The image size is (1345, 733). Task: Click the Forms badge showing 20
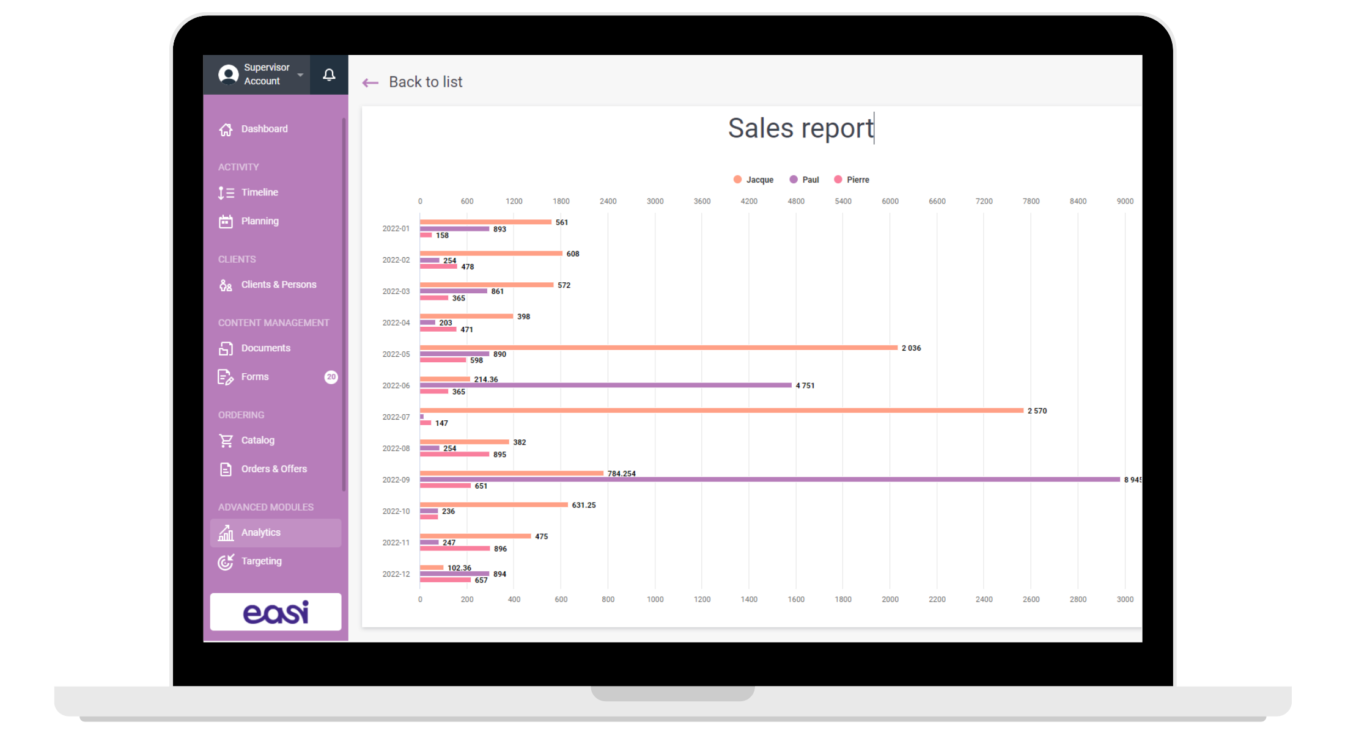click(331, 377)
